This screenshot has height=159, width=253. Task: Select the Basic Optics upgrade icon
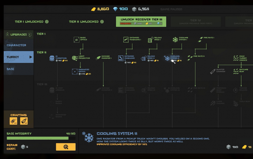coord(76,40)
